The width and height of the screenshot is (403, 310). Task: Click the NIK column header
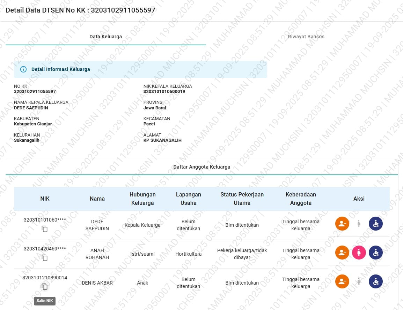pos(45,199)
